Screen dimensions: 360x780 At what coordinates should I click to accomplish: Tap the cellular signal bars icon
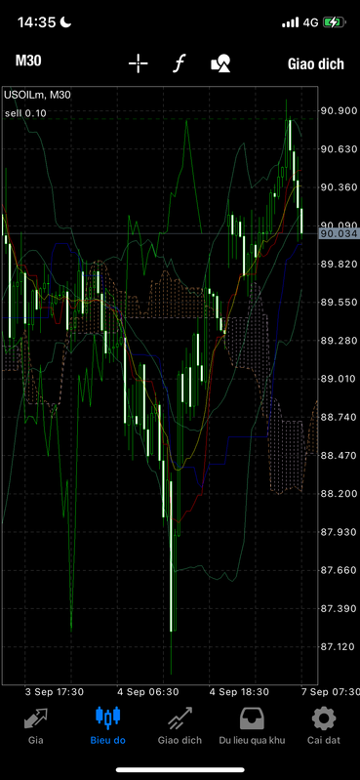pyautogui.click(x=291, y=22)
